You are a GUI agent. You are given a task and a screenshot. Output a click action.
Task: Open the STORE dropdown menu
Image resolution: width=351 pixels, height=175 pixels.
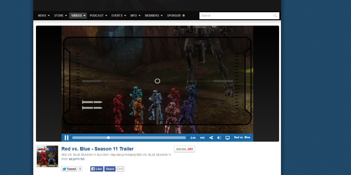click(61, 15)
